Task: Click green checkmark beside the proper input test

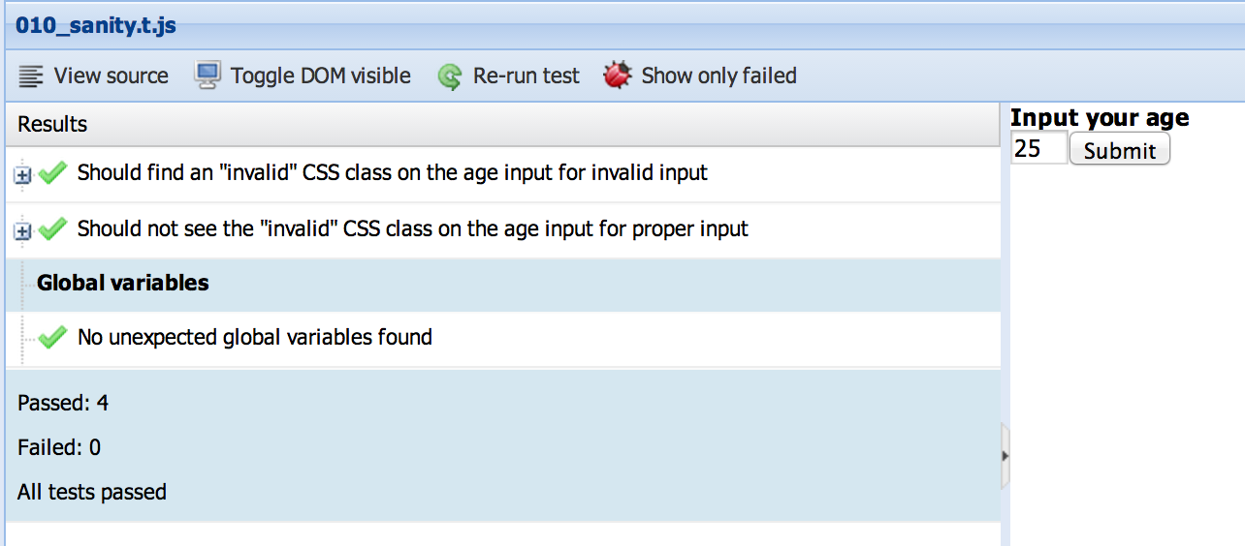Action: [x=52, y=229]
